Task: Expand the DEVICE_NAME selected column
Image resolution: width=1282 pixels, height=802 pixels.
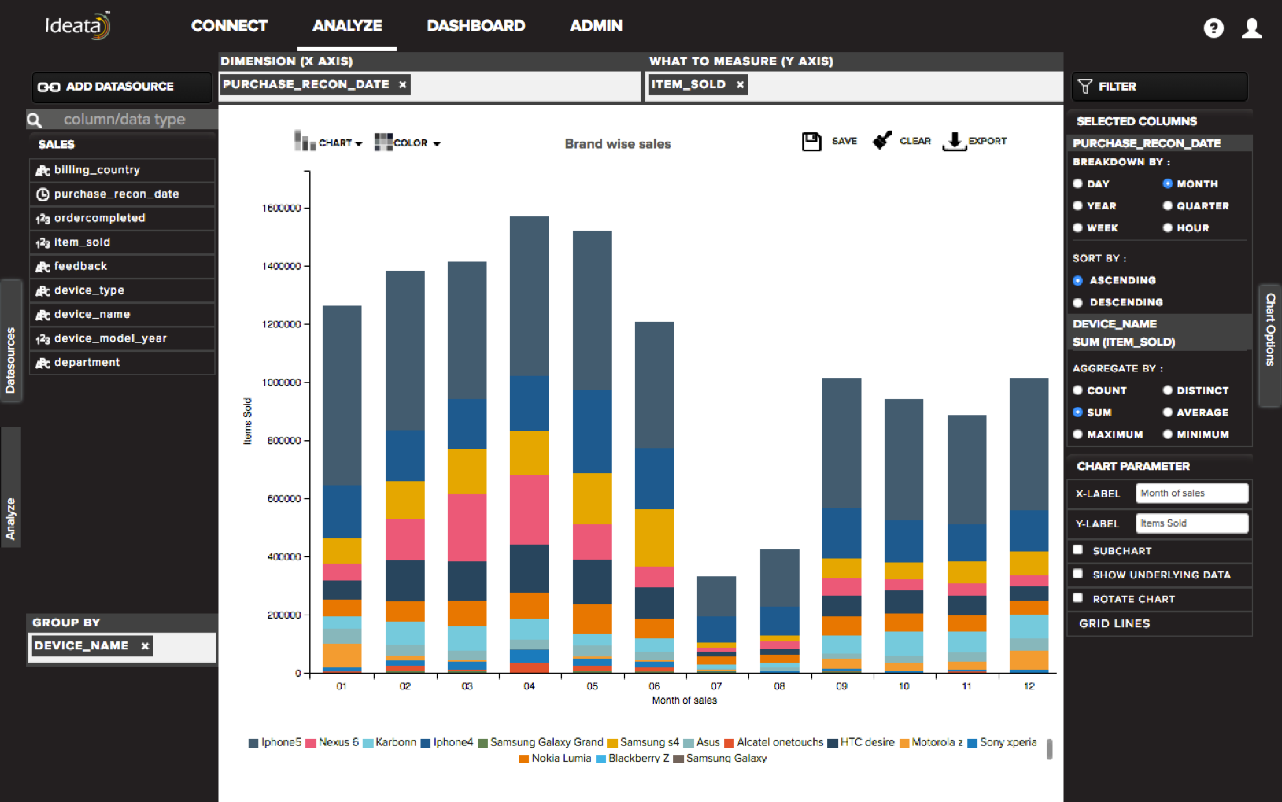Action: [1159, 323]
